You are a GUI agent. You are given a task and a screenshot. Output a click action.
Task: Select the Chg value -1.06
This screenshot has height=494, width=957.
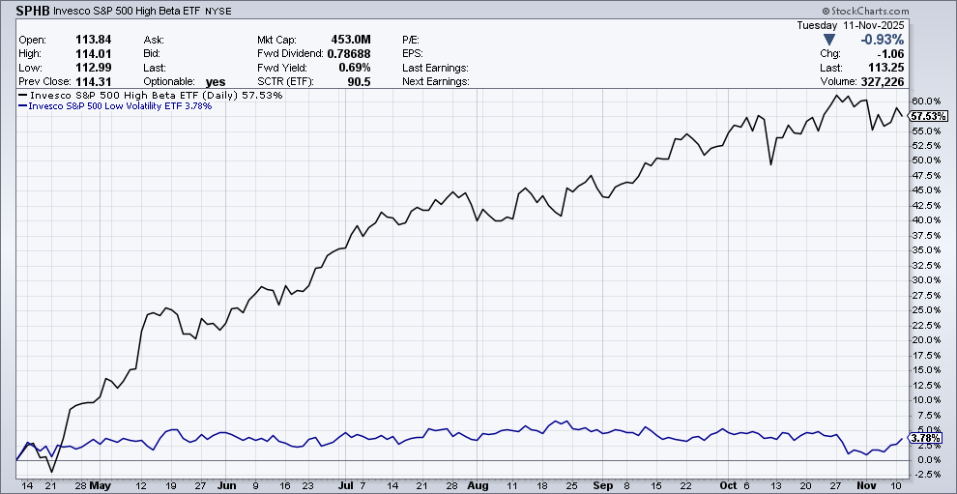(891, 53)
